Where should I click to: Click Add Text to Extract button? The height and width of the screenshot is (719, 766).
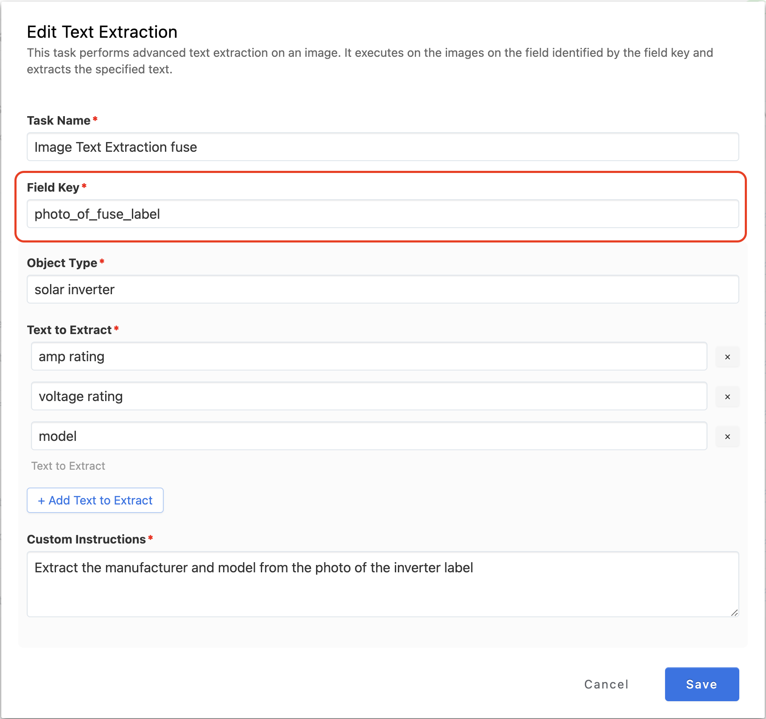(95, 500)
